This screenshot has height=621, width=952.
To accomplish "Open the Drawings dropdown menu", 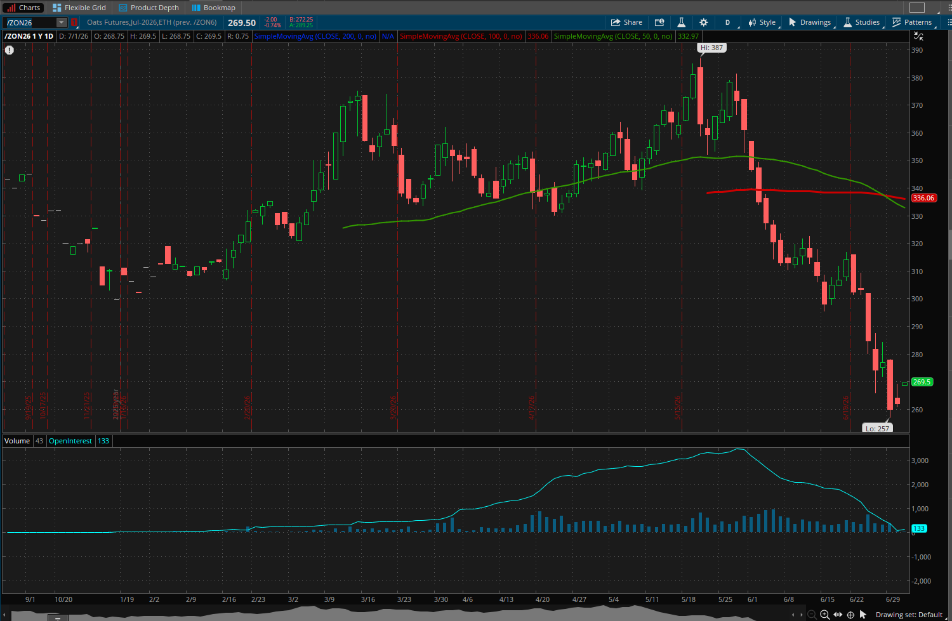I will [810, 22].
